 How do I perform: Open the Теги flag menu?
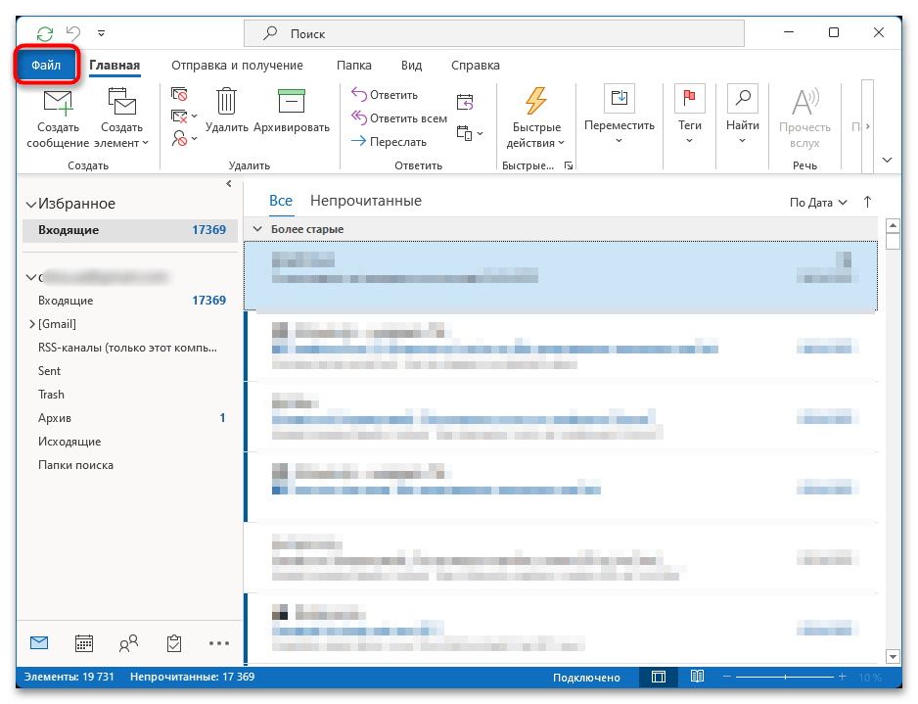(x=690, y=116)
